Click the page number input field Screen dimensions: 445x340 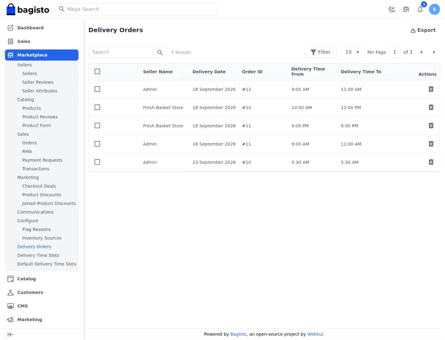[395, 52]
